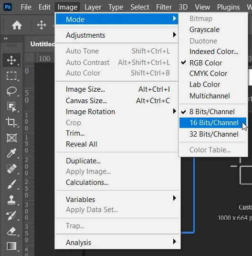Open the Layer menu
This screenshot has width=252, height=256.
[93, 7]
